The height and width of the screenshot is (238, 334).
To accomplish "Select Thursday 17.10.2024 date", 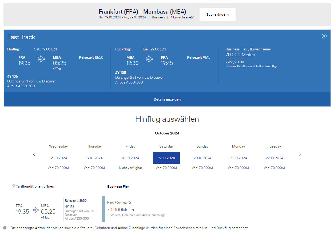I will click(x=94, y=158).
